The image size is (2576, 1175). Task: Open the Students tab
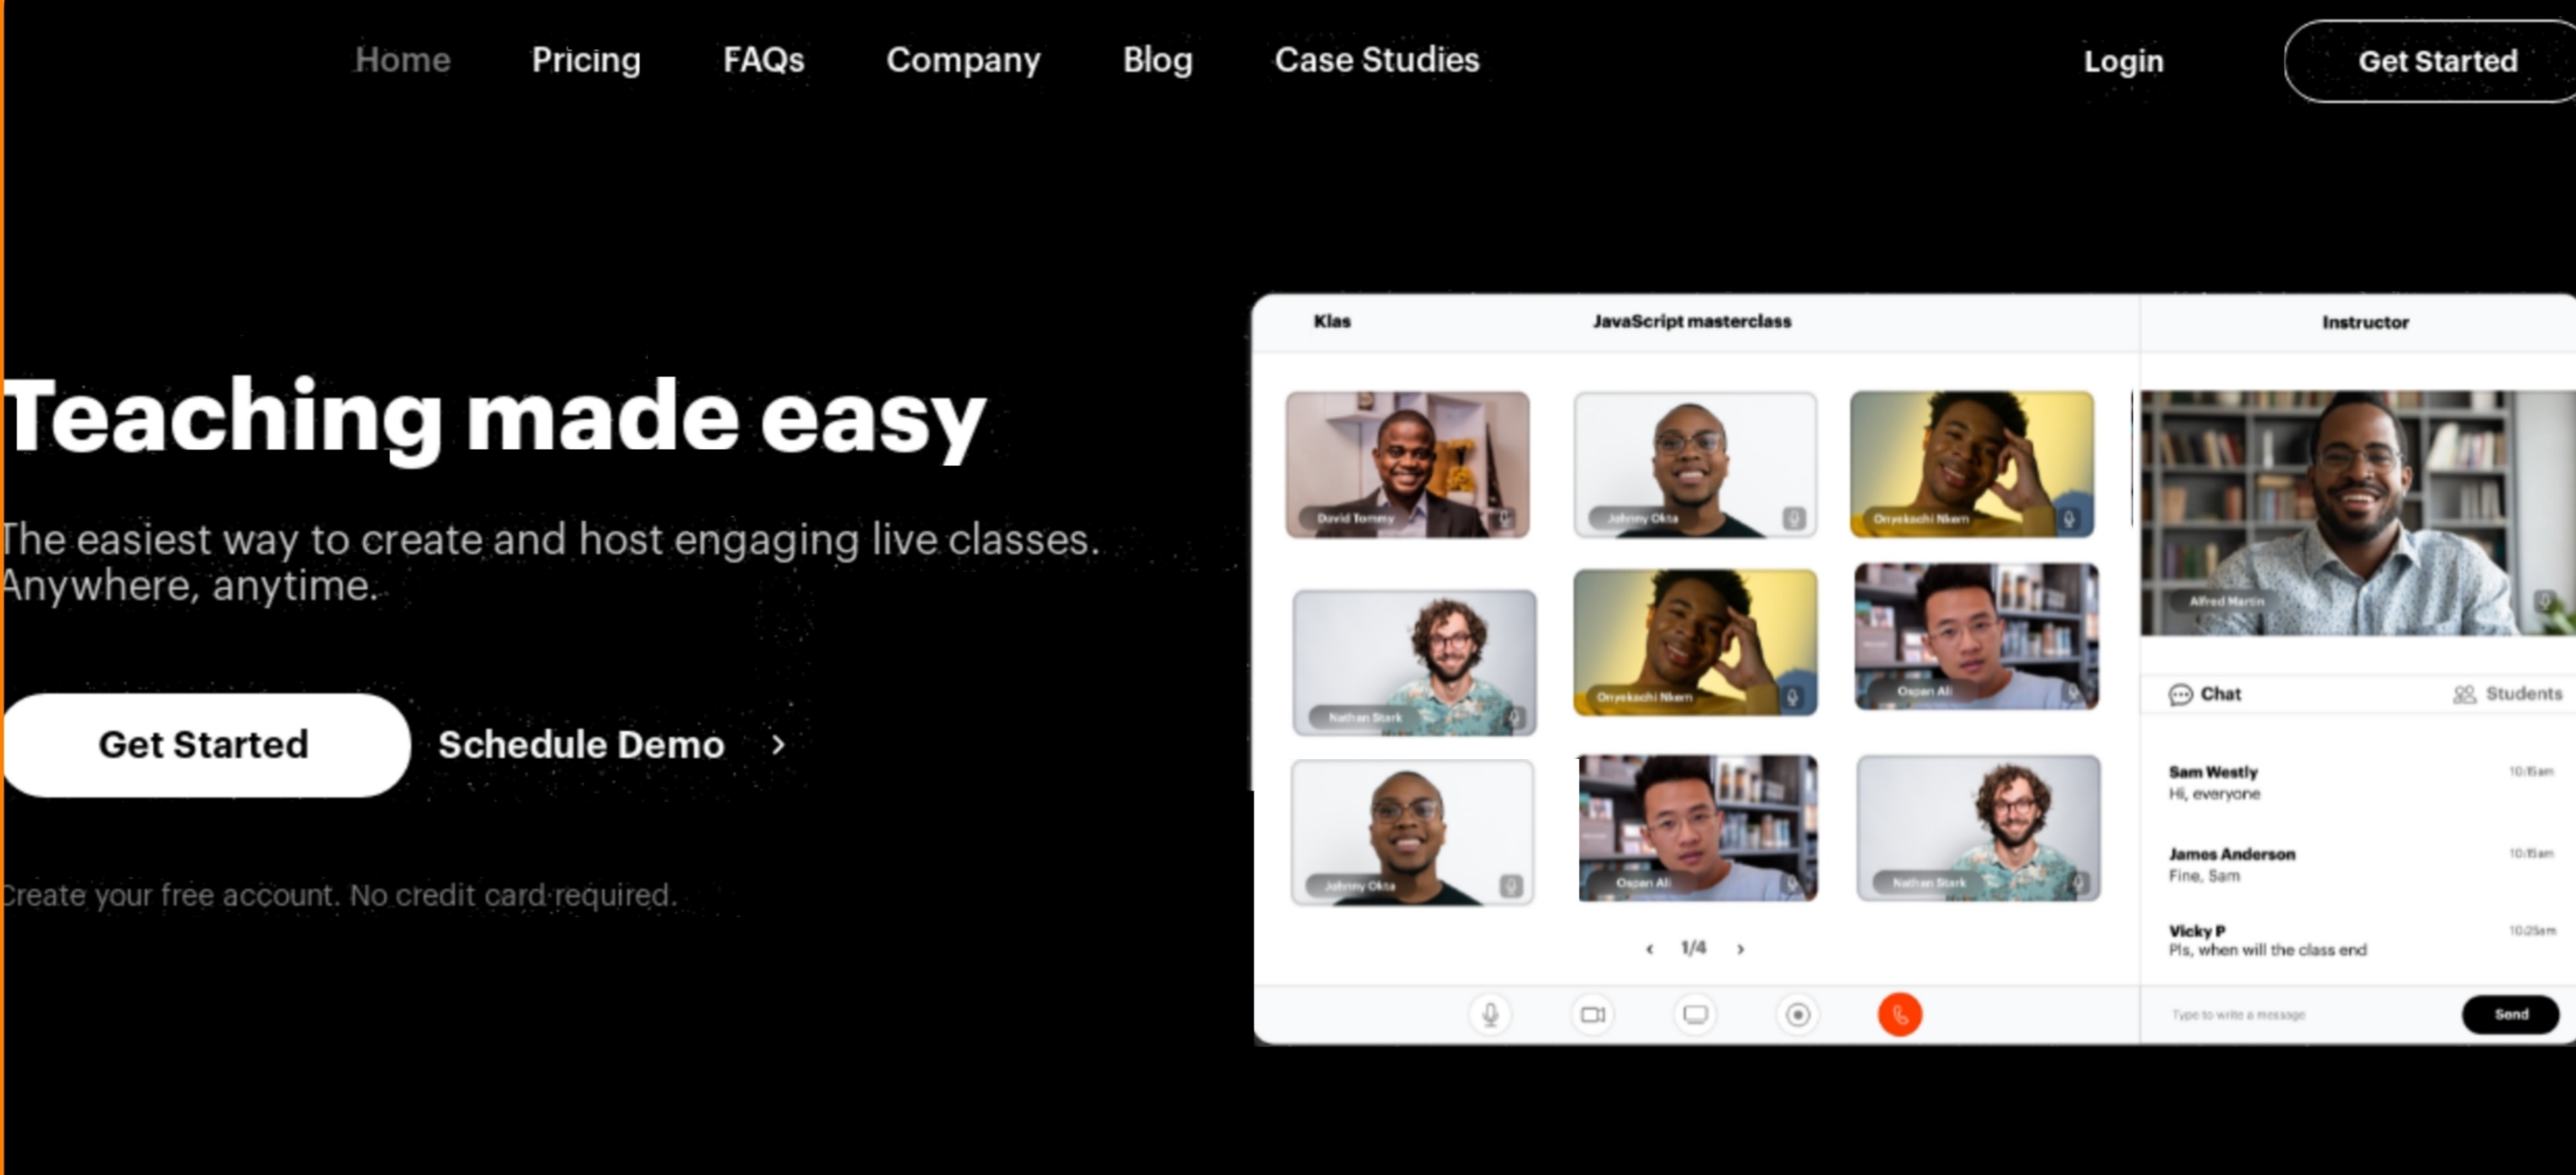coord(2507,694)
